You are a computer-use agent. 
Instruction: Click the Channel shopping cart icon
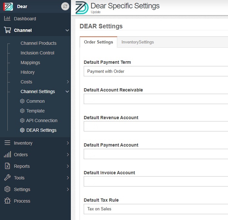(x=7, y=30)
